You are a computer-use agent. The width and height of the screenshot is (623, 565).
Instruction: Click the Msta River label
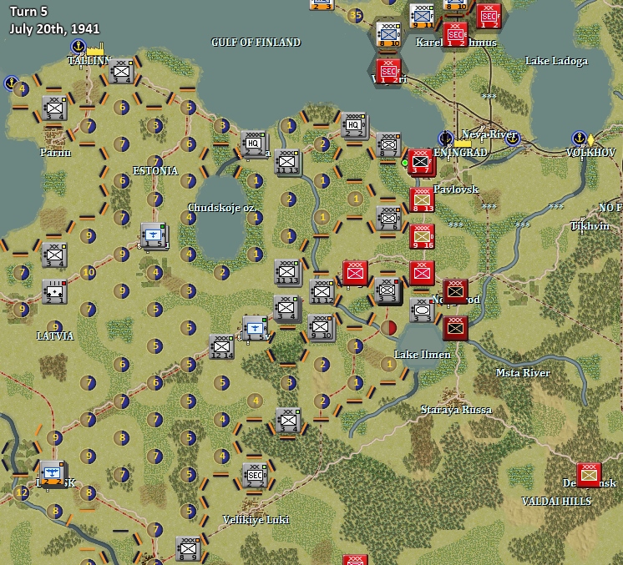pos(523,372)
